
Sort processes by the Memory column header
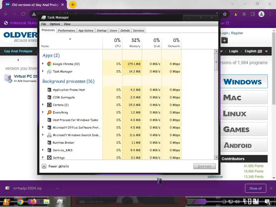[132, 43]
